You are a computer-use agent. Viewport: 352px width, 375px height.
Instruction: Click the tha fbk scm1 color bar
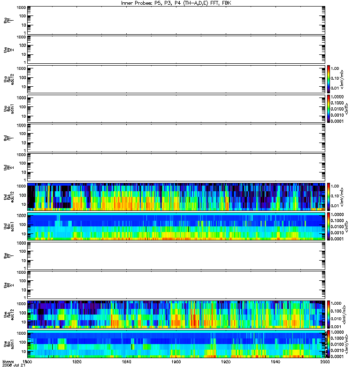coord(329,109)
